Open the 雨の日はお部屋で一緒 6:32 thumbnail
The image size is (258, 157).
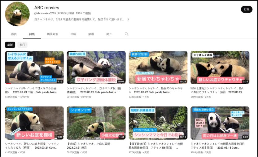[x=220, y=123]
